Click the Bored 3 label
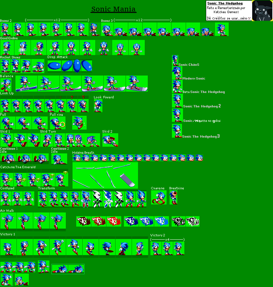This screenshot has width=273, height=287. (x=107, y=21)
